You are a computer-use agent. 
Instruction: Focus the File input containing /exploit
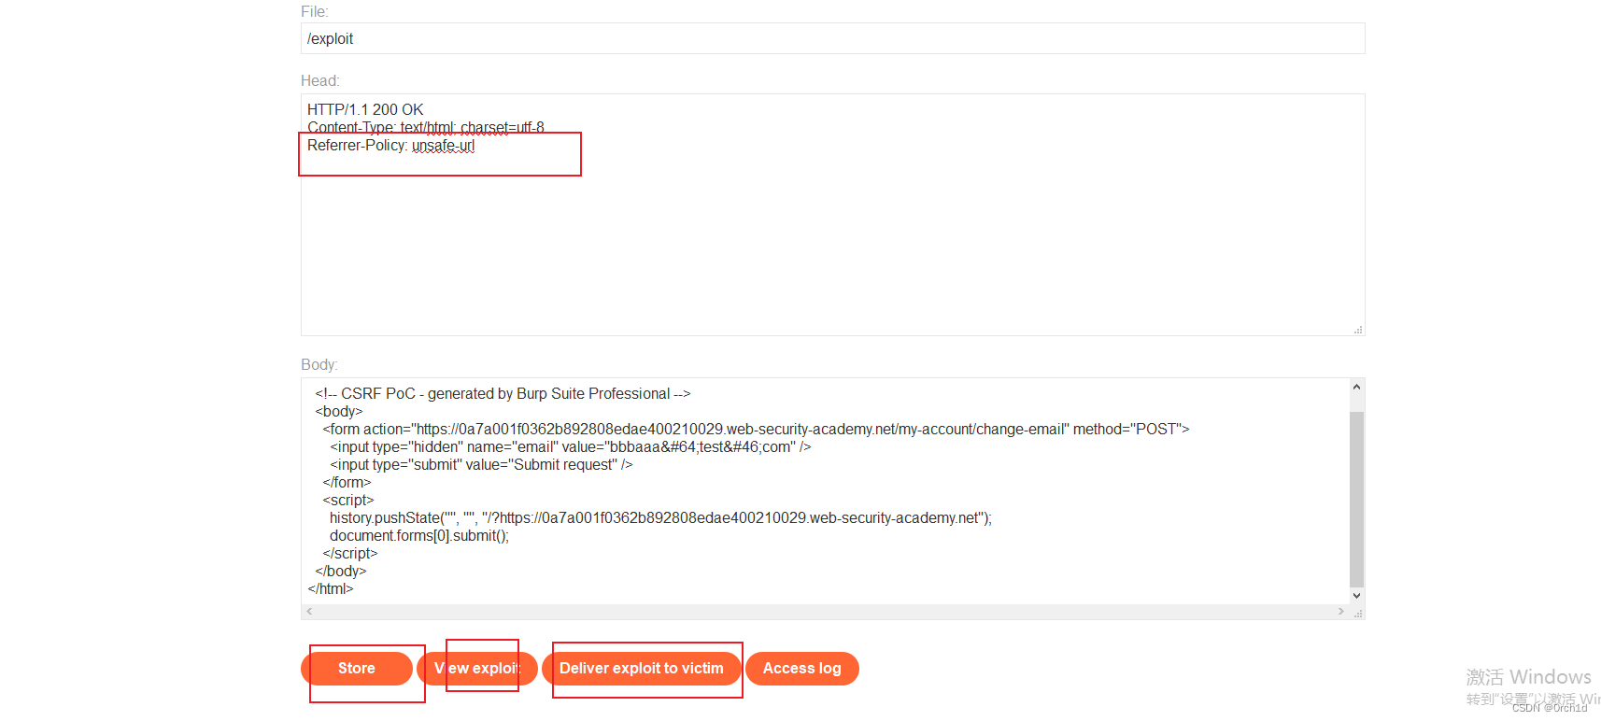click(832, 38)
